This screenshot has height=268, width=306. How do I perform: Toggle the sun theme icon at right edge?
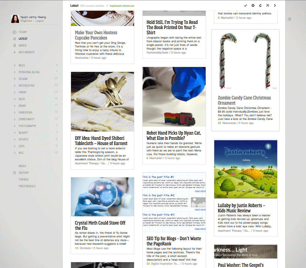tap(289, 19)
